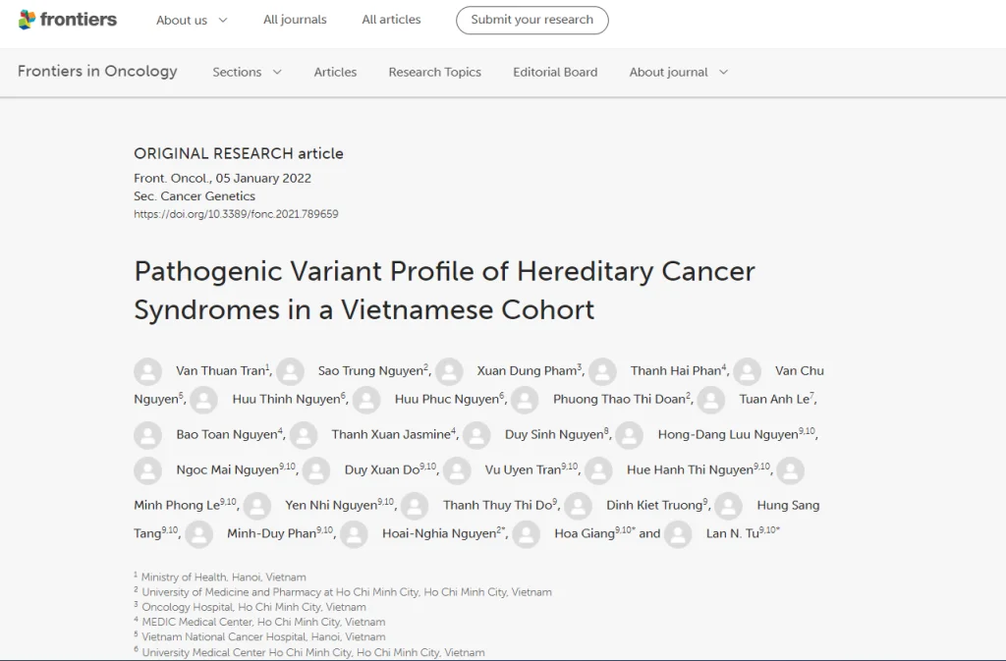
Task: Open the All journals menu item
Action: coord(295,20)
